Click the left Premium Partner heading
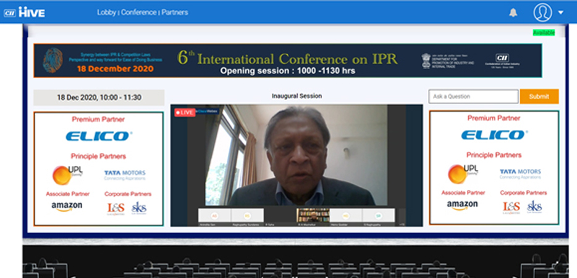This screenshot has height=278, width=577. (98, 119)
